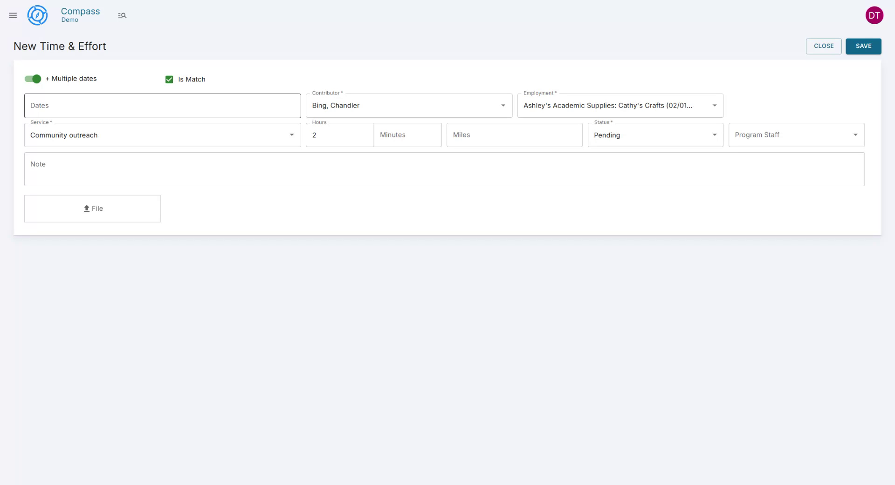Click the New Time & Effort heading
Image resolution: width=895 pixels, height=485 pixels.
click(x=59, y=46)
